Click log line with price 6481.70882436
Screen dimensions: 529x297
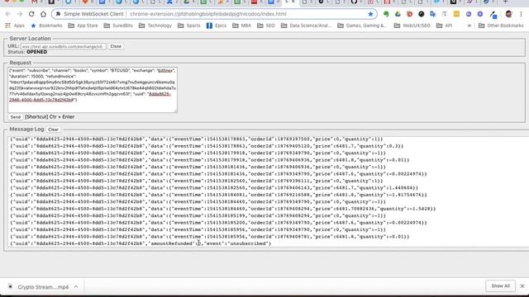pos(223,209)
